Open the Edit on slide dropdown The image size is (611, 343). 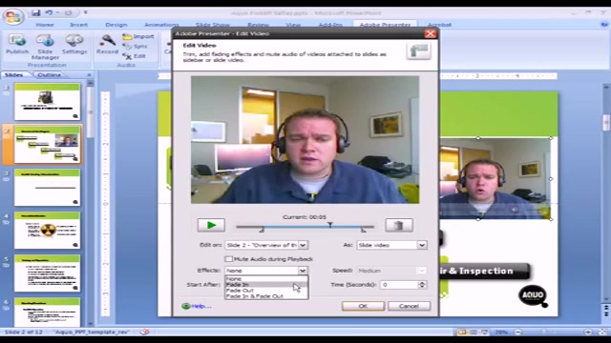(303, 246)
